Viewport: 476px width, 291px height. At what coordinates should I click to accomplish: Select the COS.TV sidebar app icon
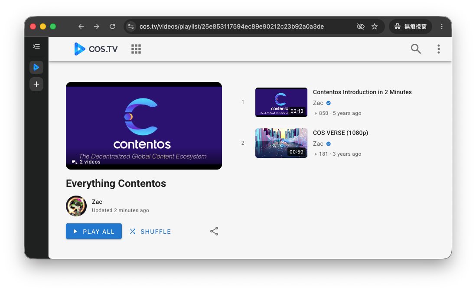pos(36,67)
